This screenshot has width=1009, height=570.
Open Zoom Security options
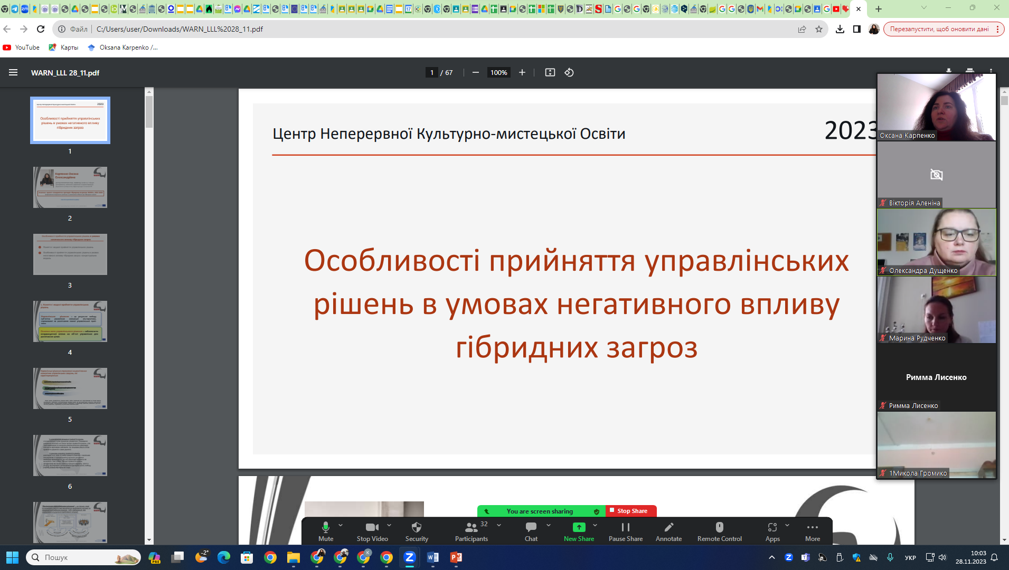(x=417, y=531)
